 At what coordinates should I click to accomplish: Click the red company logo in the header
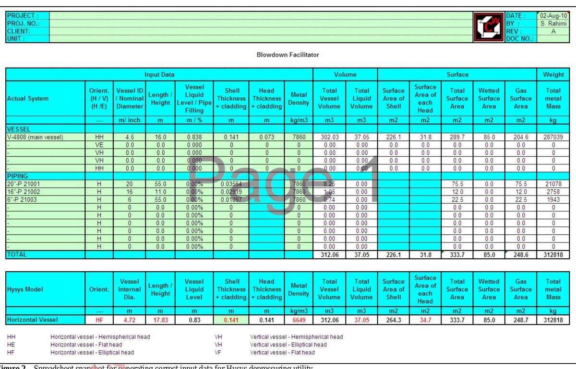[489, 26]
